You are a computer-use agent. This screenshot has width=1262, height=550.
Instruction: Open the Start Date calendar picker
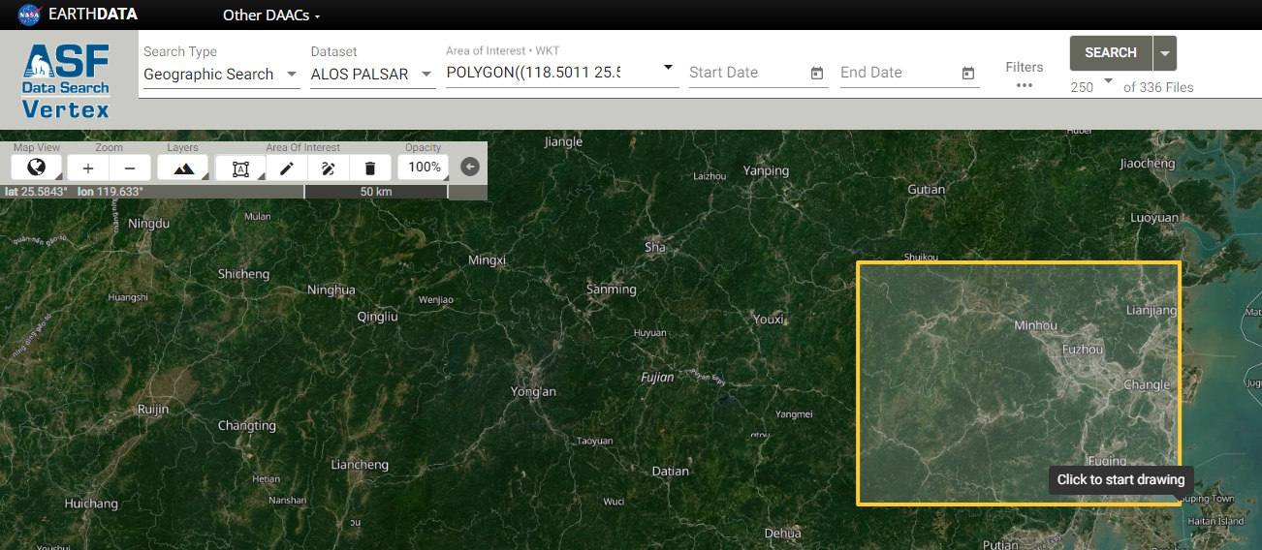coord(817,73)
